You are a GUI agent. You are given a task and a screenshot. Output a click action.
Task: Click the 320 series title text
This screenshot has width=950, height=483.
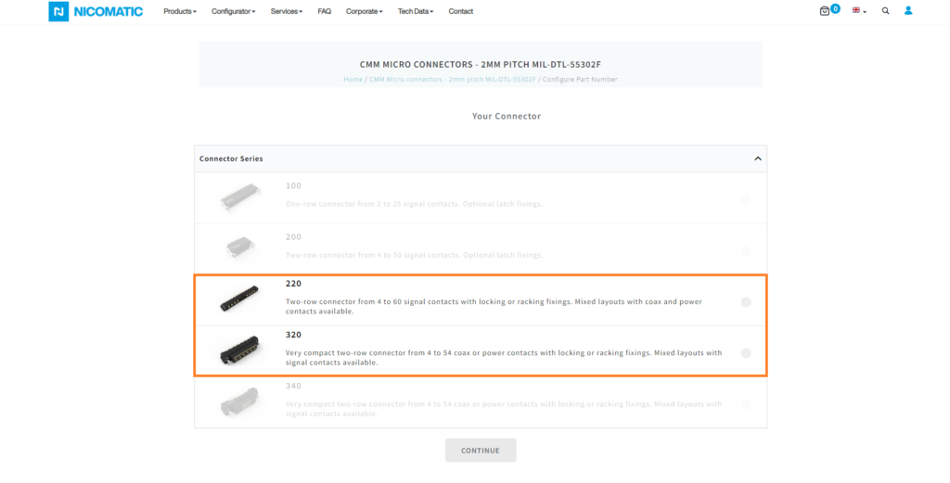293,335
